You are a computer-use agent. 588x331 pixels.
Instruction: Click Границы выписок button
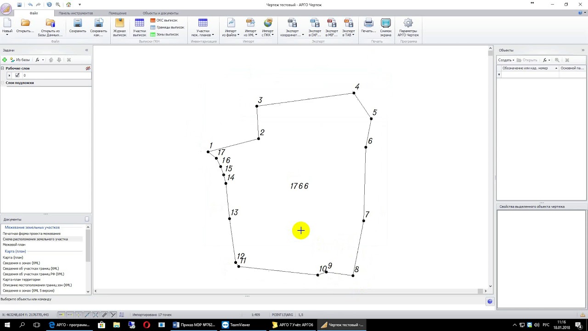pos(167,28)
